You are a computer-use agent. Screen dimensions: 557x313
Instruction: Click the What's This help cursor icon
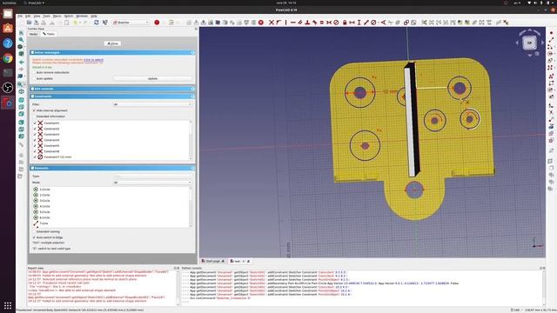(x=104, y=23)
